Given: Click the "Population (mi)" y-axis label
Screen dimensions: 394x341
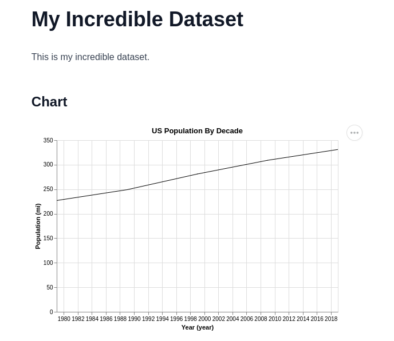Looking at the screenshot, I should pyautogui.click(x=38, y=226).
